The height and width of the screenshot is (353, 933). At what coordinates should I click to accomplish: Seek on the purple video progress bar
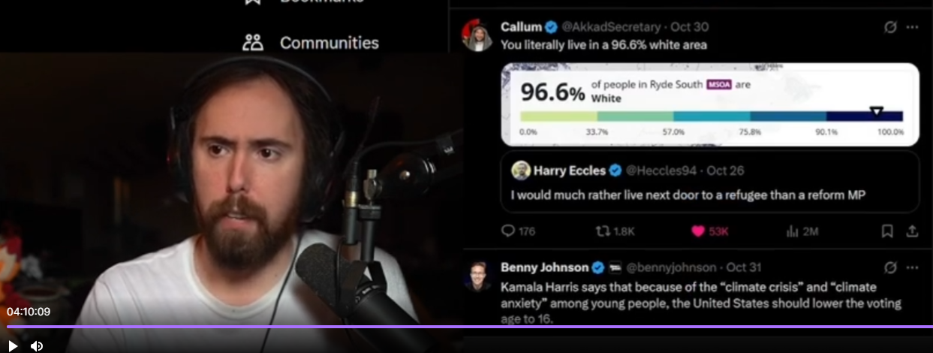466,327
